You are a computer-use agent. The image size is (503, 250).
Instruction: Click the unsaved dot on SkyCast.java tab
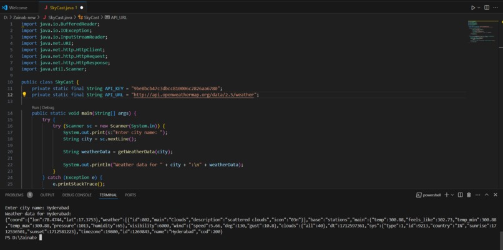coord(82,7)
